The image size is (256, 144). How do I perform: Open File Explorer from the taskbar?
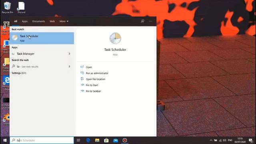tap(97, 140)
